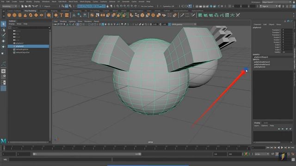Switch to the Sculpting shelf tab

coord(43,11)
